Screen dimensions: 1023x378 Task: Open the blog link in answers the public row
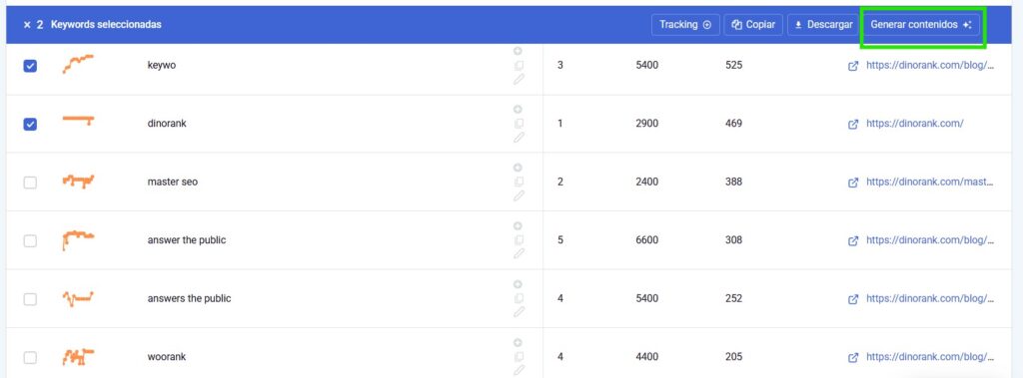click(x=930, y=298)
